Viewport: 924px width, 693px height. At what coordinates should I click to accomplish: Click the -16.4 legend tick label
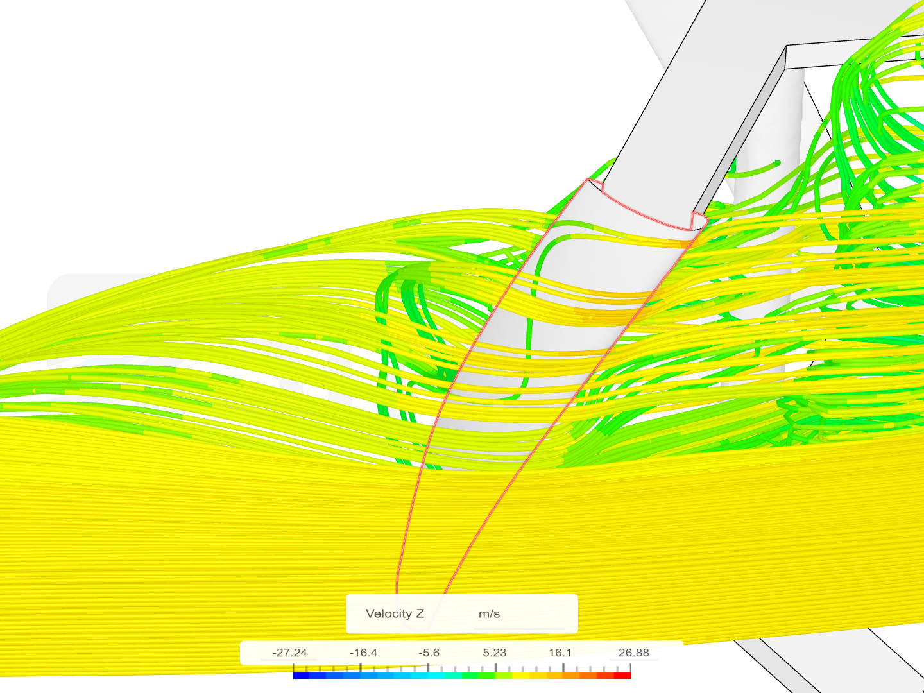363,653
